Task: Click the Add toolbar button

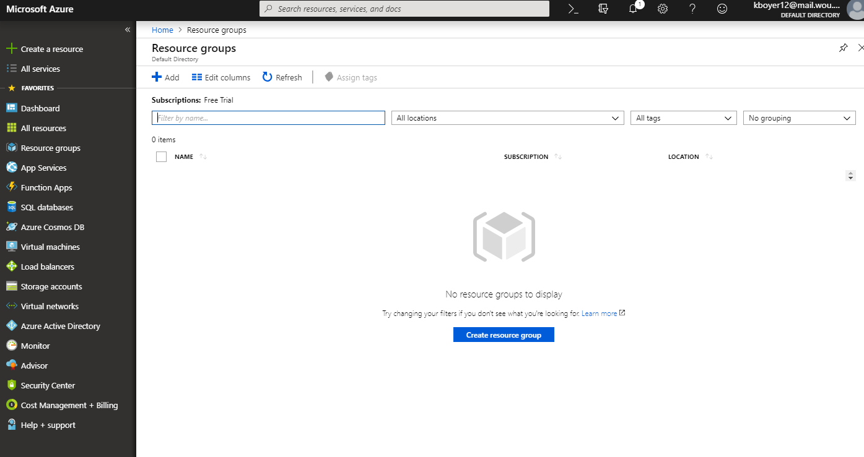Action: [x=165, y=77]
